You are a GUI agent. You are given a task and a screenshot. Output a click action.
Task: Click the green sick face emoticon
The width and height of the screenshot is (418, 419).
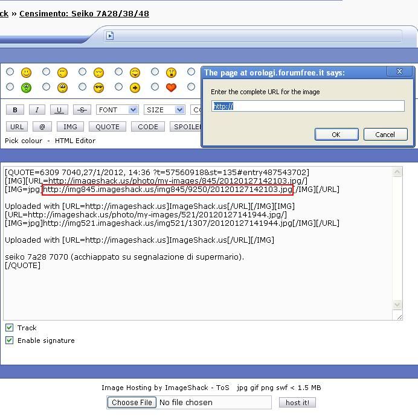26,88
